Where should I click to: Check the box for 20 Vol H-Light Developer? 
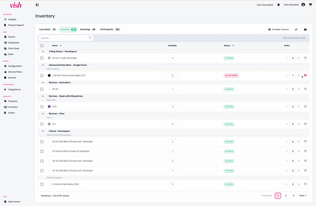(42, 58)
